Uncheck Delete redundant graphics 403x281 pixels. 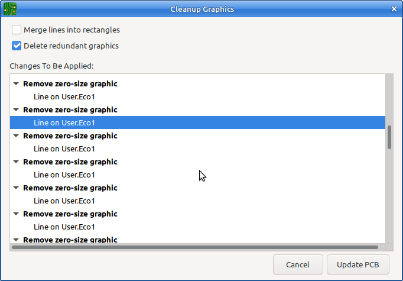click(17, 46)
